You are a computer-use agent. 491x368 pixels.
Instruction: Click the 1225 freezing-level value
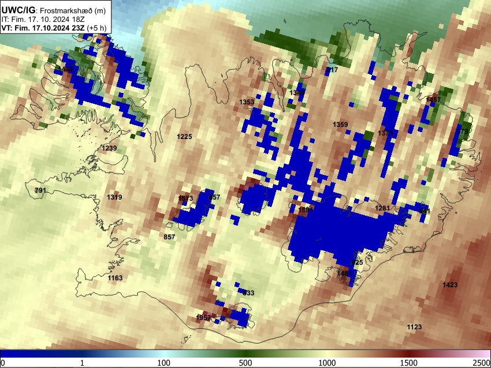(184, 137)
